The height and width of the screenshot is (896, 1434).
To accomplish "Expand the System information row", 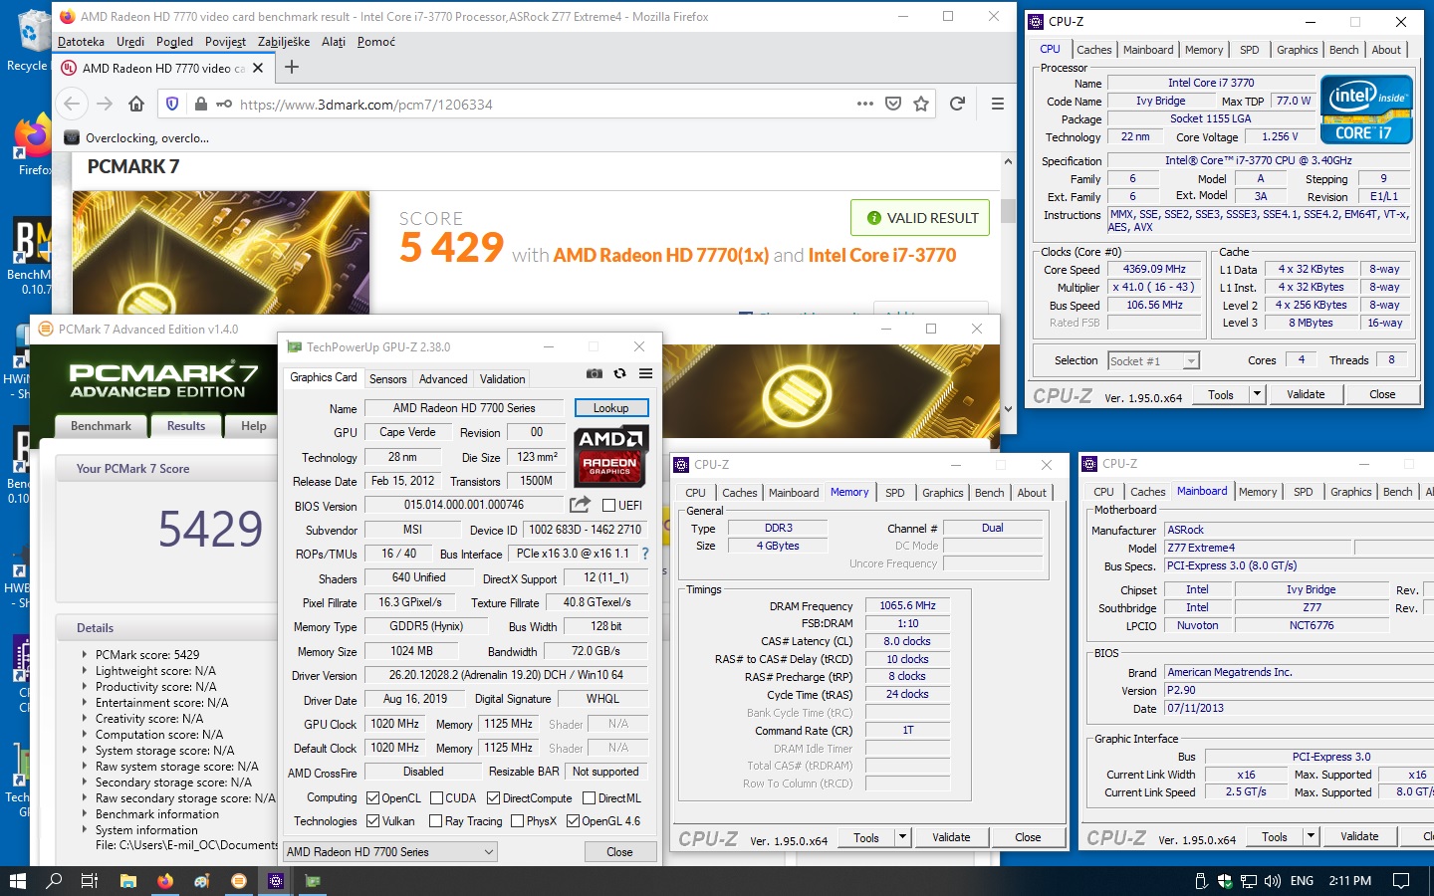I will pyautogui.click(x=85, y=830).
